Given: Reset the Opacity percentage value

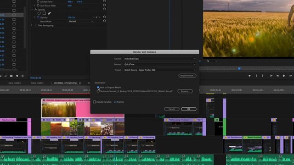Looking at the screenshot, I should [104, 17].
